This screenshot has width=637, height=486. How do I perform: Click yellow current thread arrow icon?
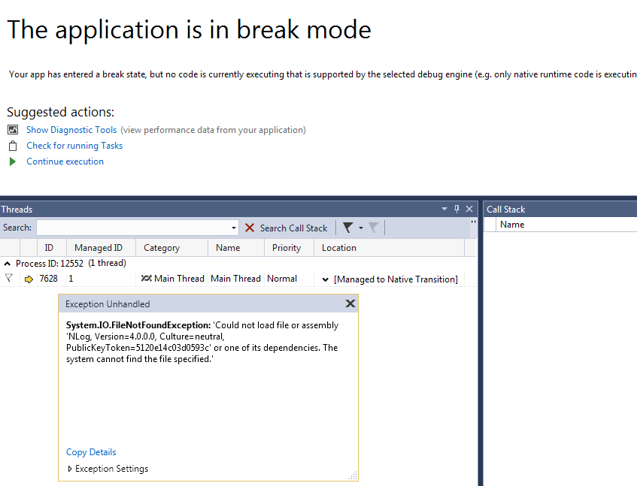[x=29, y=279]
